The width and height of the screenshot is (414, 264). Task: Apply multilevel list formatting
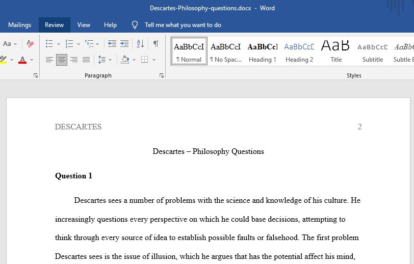[x=89, y=43]
